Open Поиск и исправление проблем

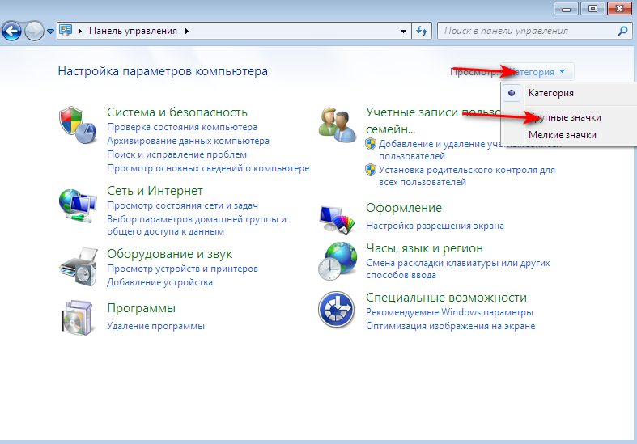tap(176, 154)
